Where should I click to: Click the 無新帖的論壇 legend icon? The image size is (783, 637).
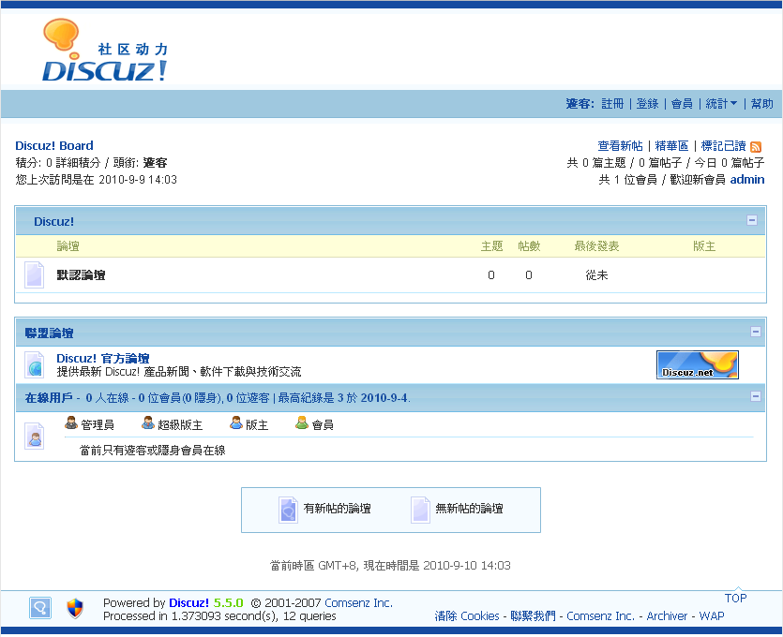pos(418,509)
